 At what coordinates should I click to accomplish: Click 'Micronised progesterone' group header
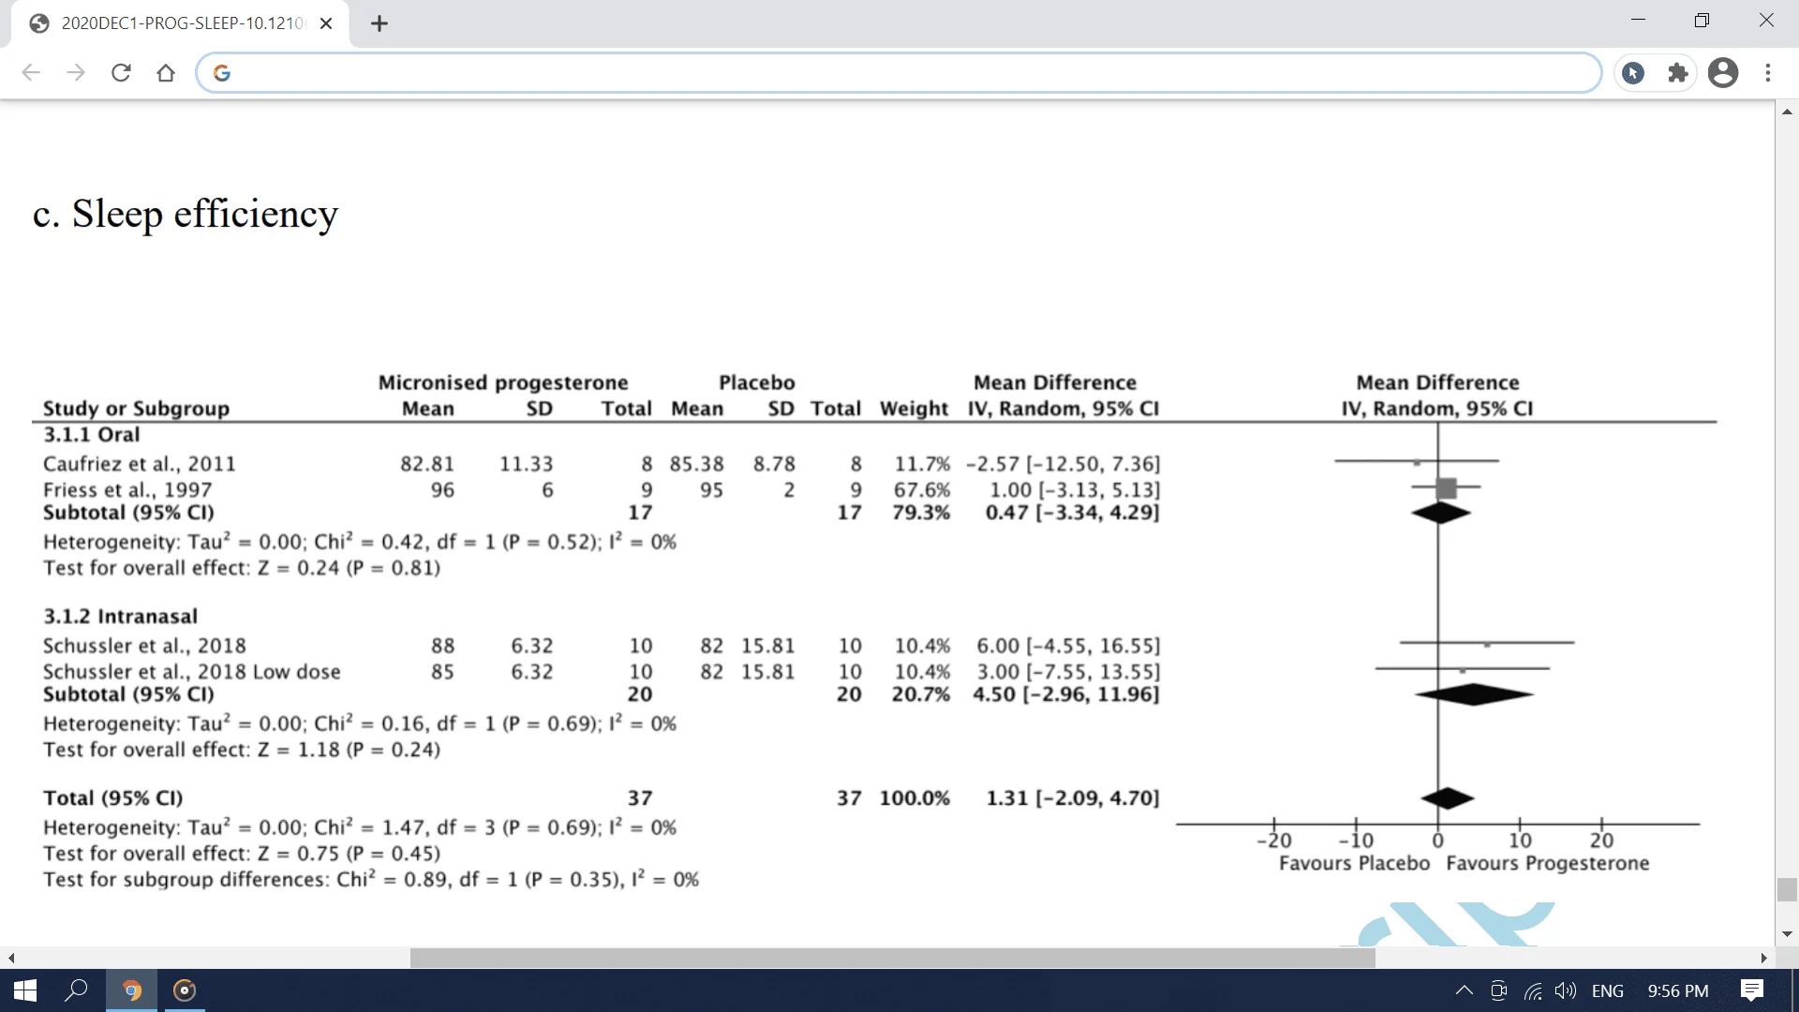point(503,382)
